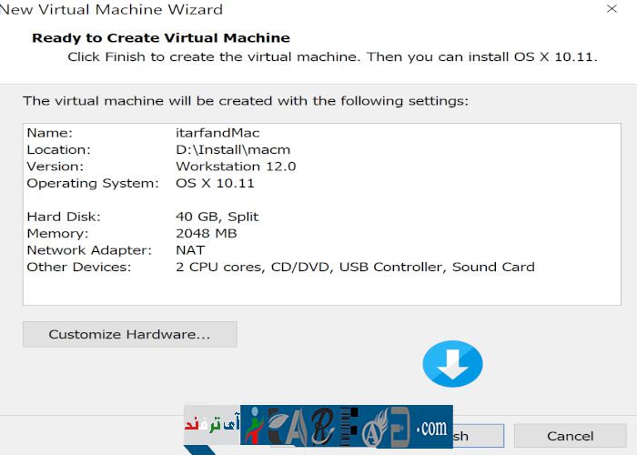Click the instruction text about installing OS X

pyautogui.click(x=332, y=56)
